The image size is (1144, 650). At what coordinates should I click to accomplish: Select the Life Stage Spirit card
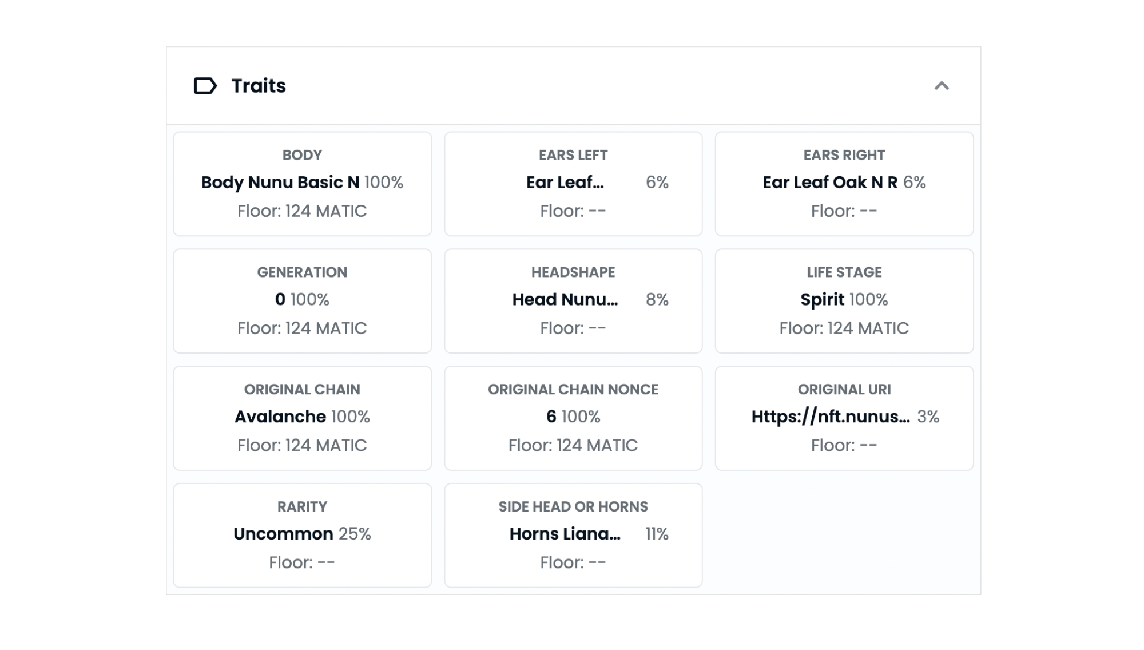(844, 301)
